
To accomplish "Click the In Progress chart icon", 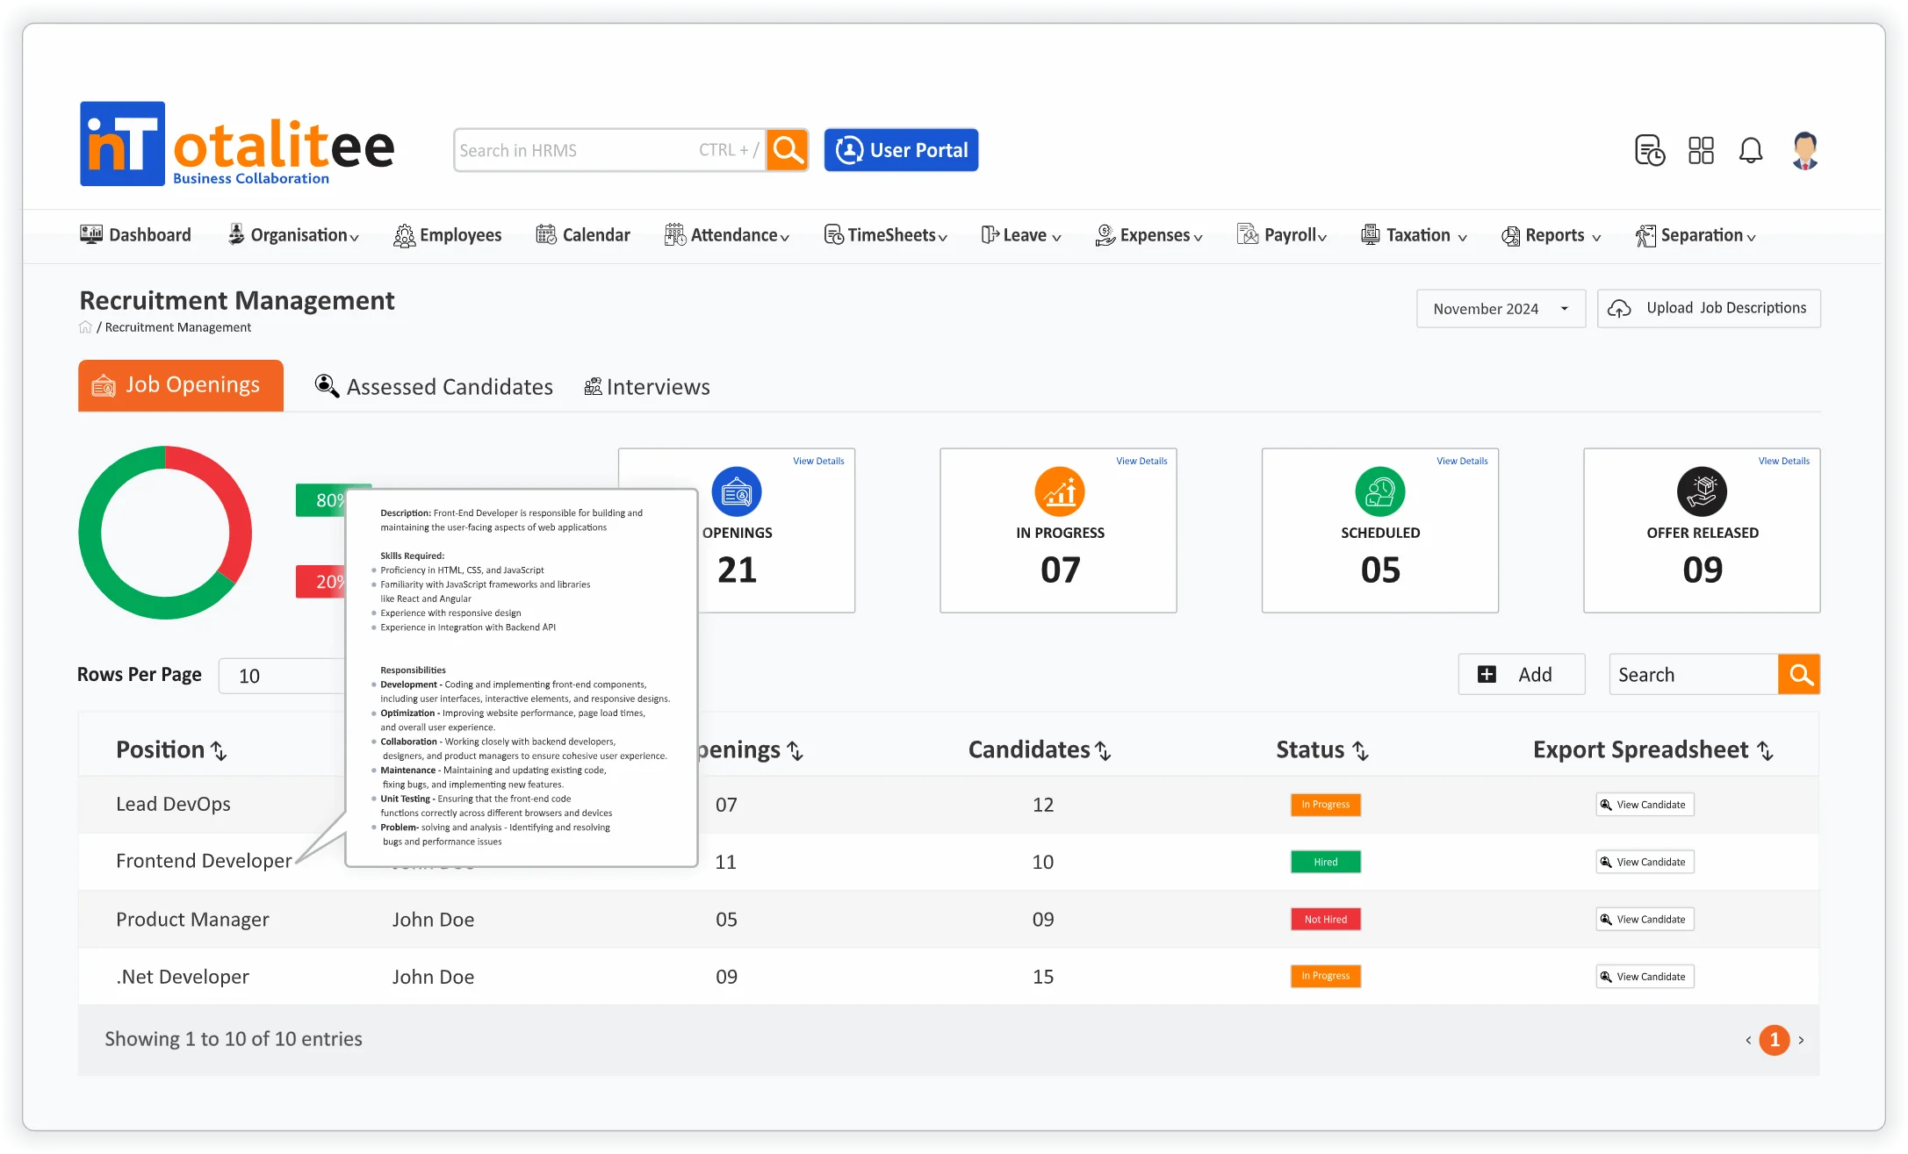I will (1059, 491).
